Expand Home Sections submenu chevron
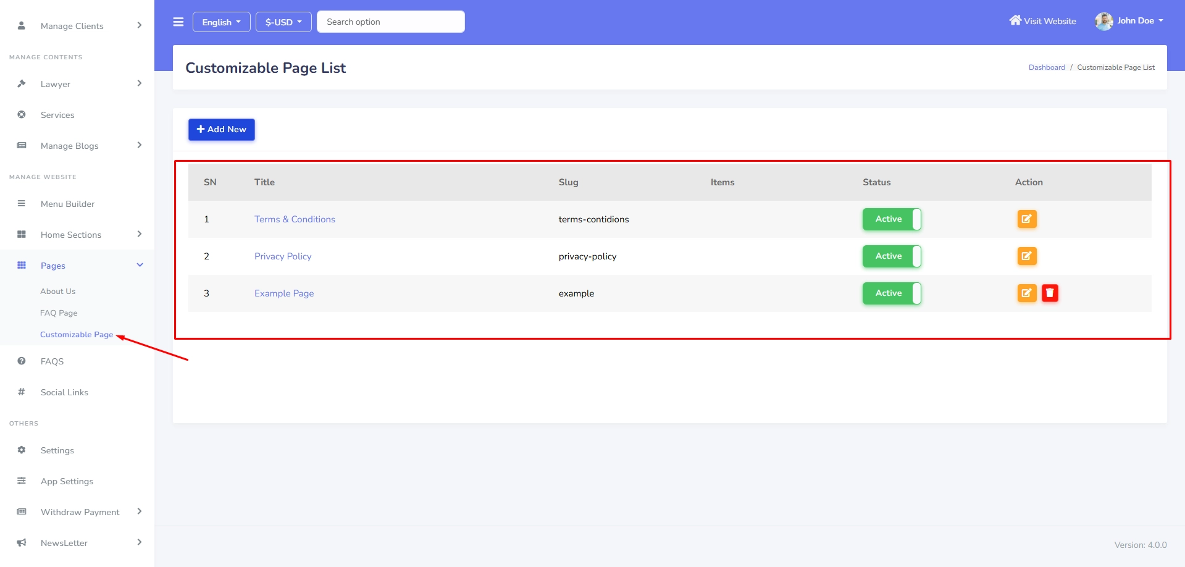This screenshot has width=1185, height=567. tap(140, 234)
